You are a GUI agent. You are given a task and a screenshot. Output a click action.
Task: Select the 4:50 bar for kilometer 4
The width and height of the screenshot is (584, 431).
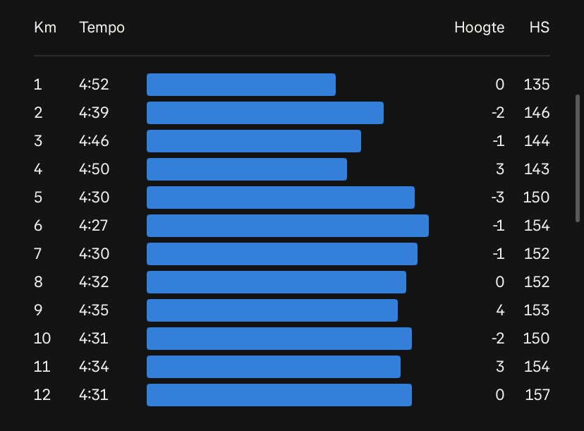pos(247,169)
